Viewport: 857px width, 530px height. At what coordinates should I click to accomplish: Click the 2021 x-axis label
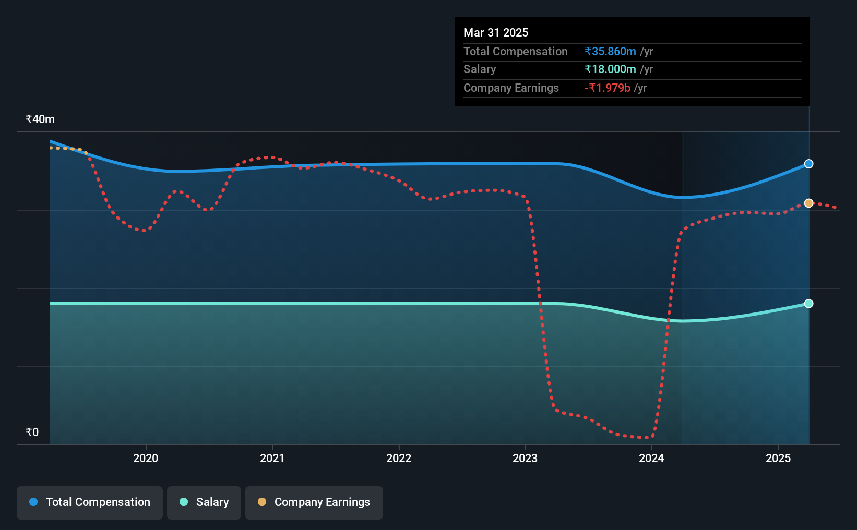(x=272, y=458)
